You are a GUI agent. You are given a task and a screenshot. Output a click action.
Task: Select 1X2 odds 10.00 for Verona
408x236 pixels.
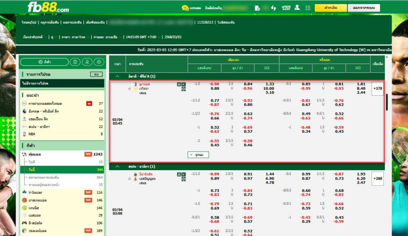pyautogui.click(x=269, y=88)
